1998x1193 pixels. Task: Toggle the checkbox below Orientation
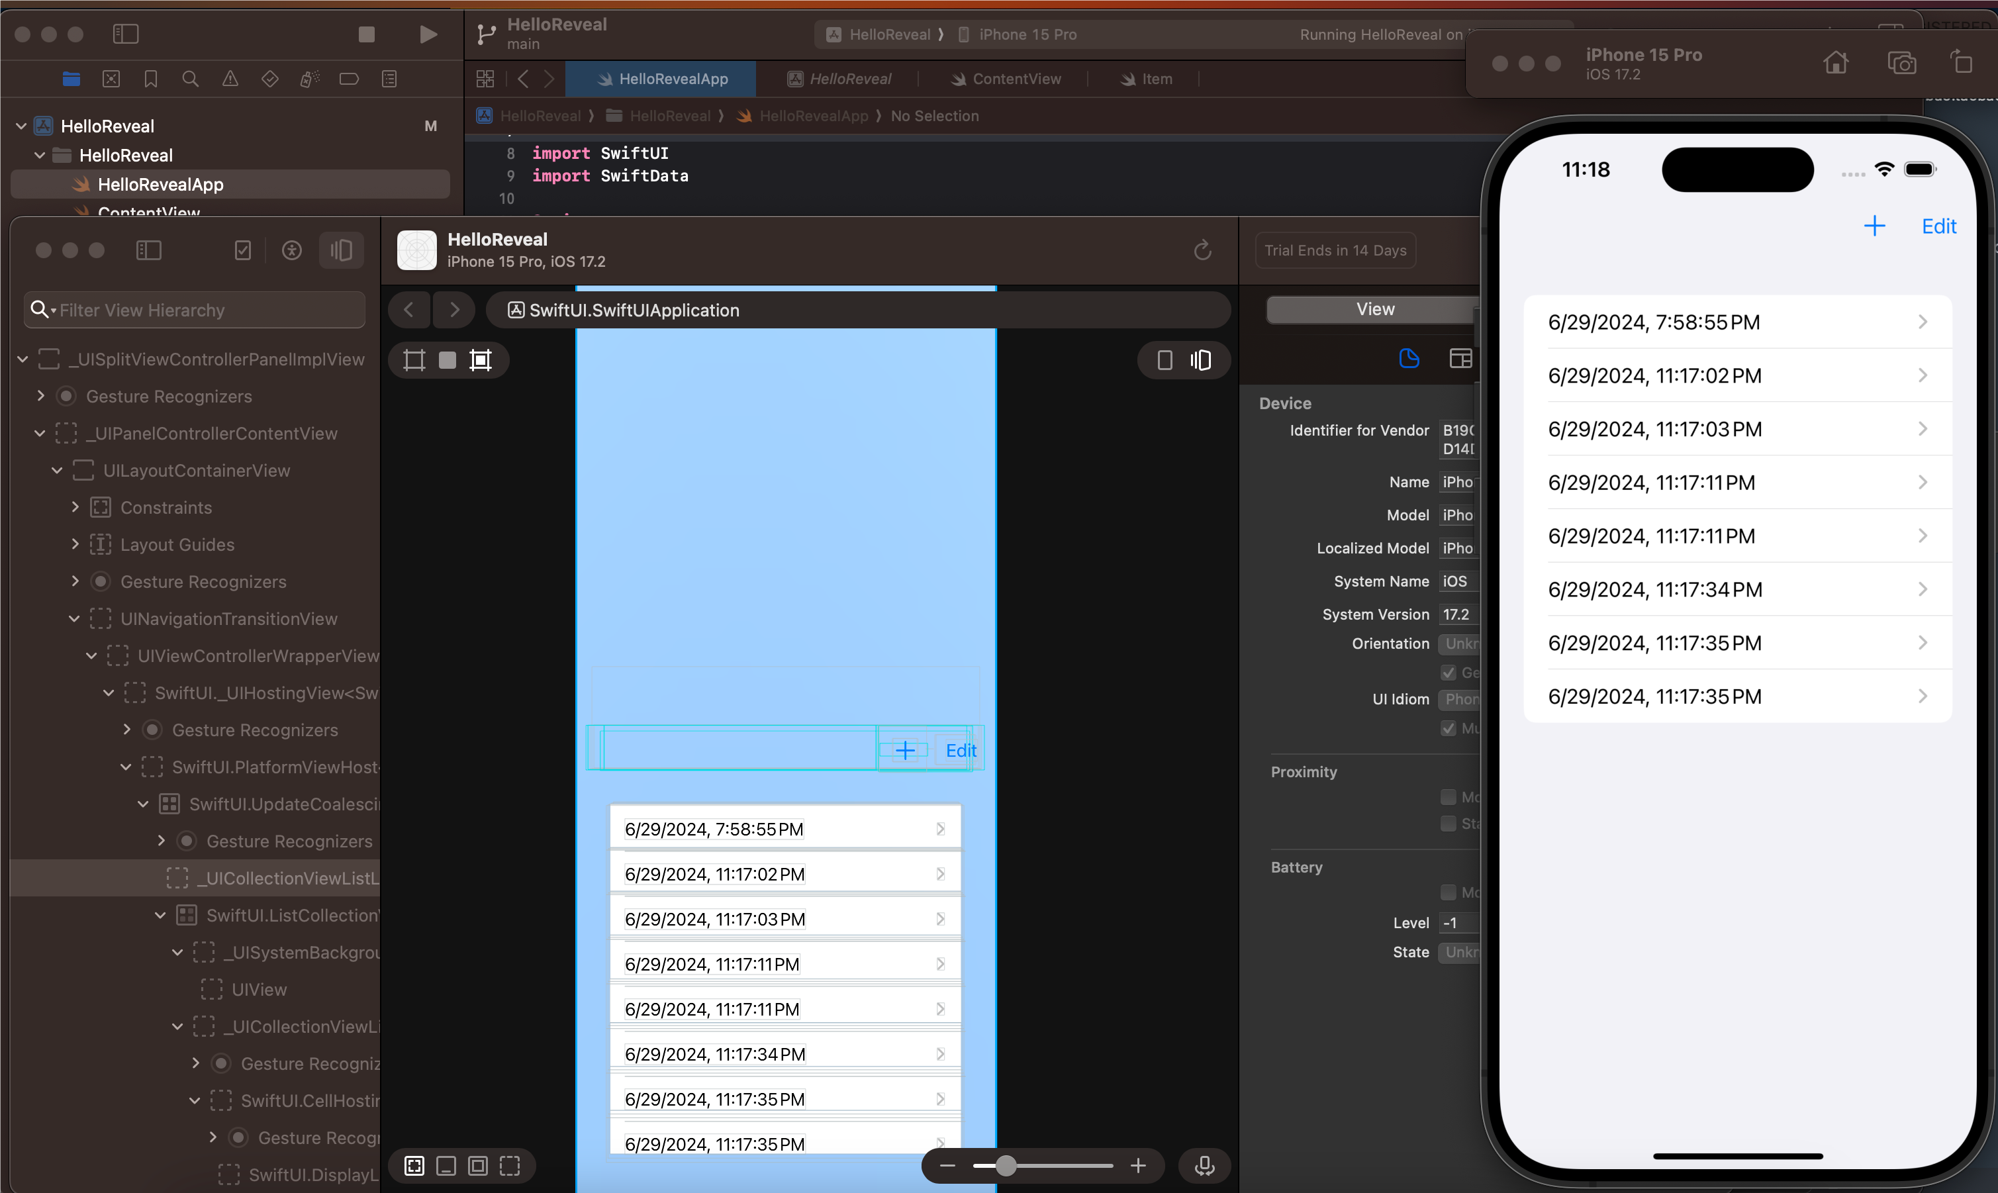pos(1449,673)
